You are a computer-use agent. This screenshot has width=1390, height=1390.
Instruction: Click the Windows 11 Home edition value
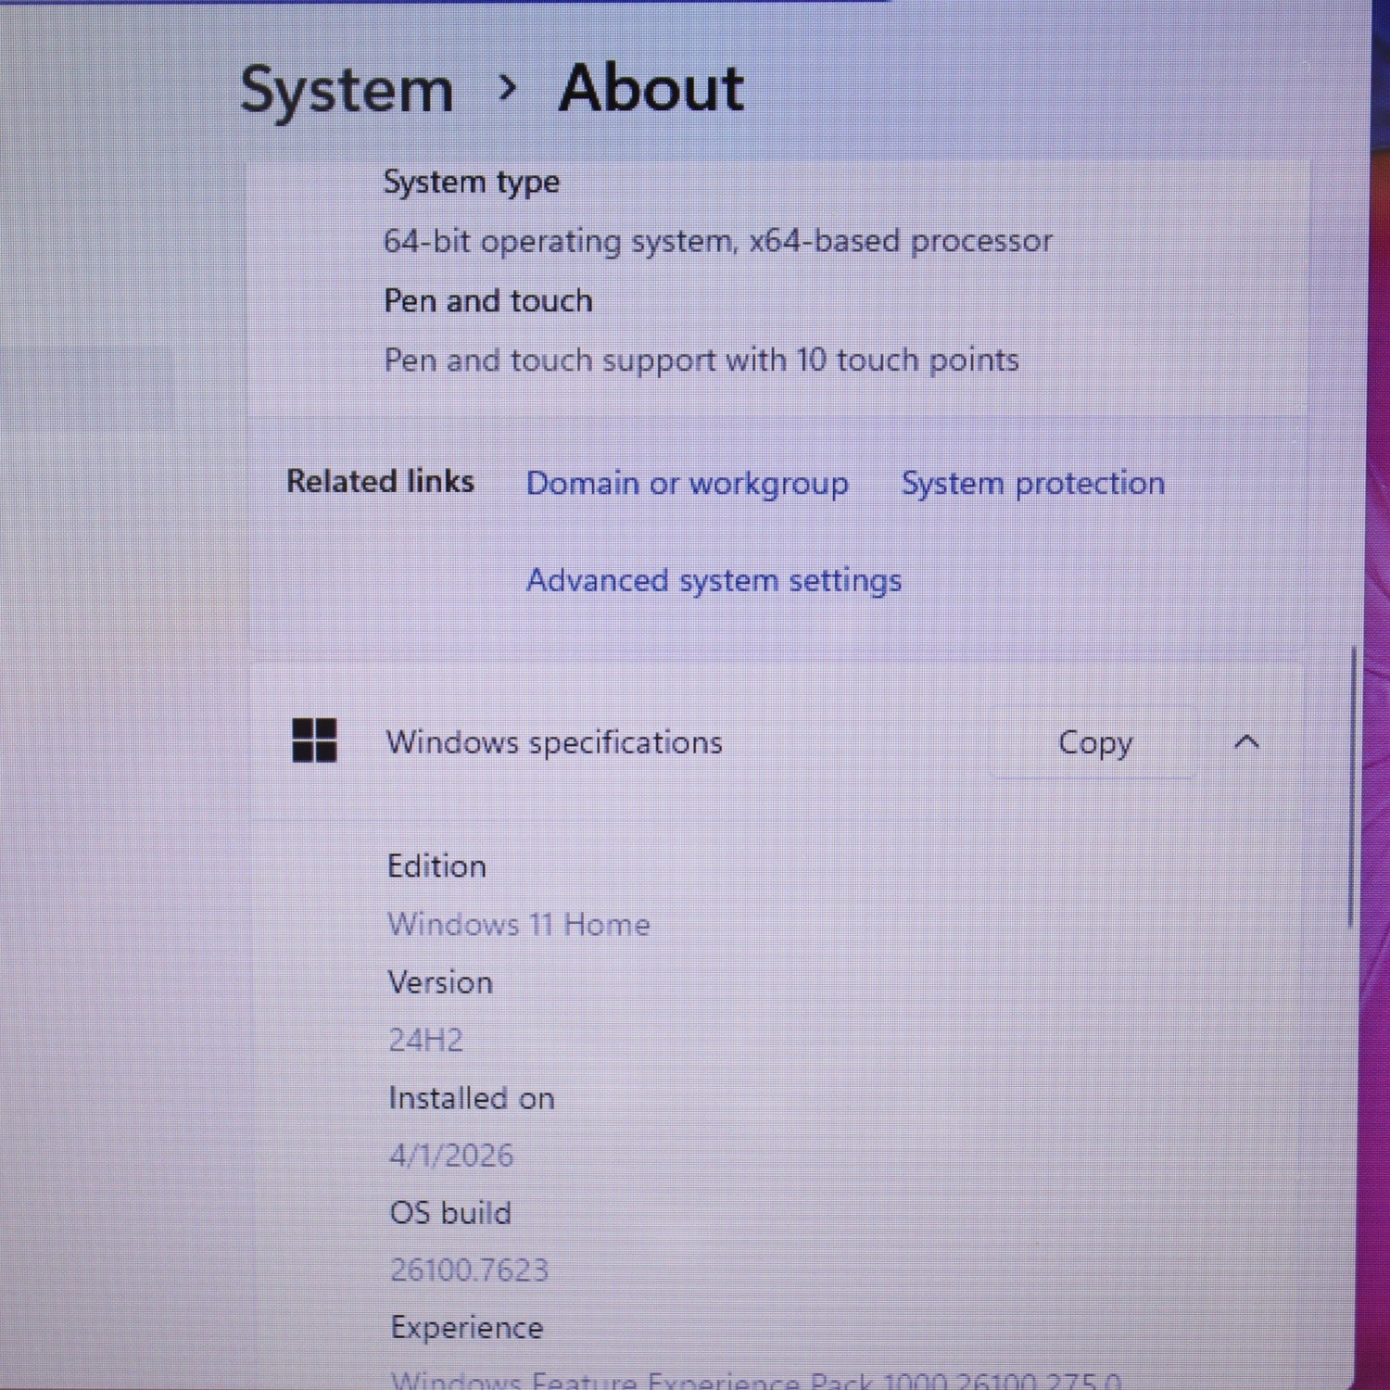[x=518, y=925]
